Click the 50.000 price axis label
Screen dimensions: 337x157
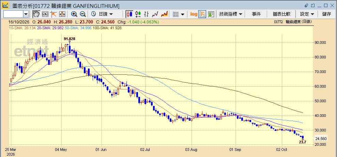point(321,101)
